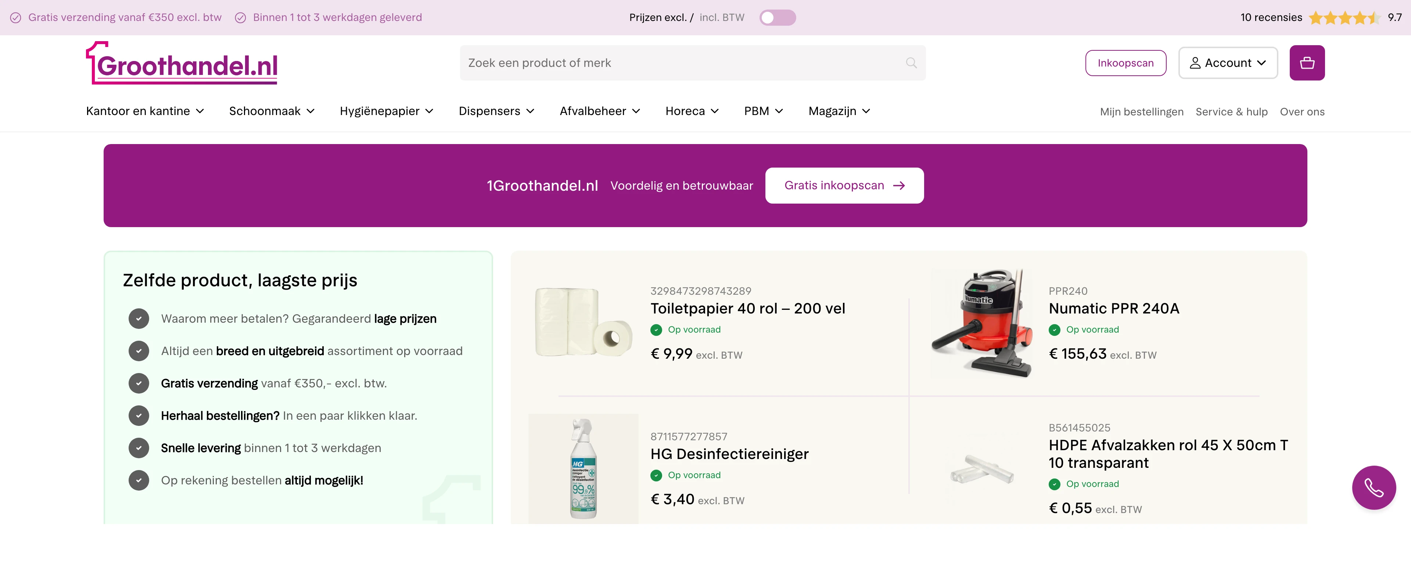Click the gratis verzending check icon
1411x588 pixels.
(15, 18)
